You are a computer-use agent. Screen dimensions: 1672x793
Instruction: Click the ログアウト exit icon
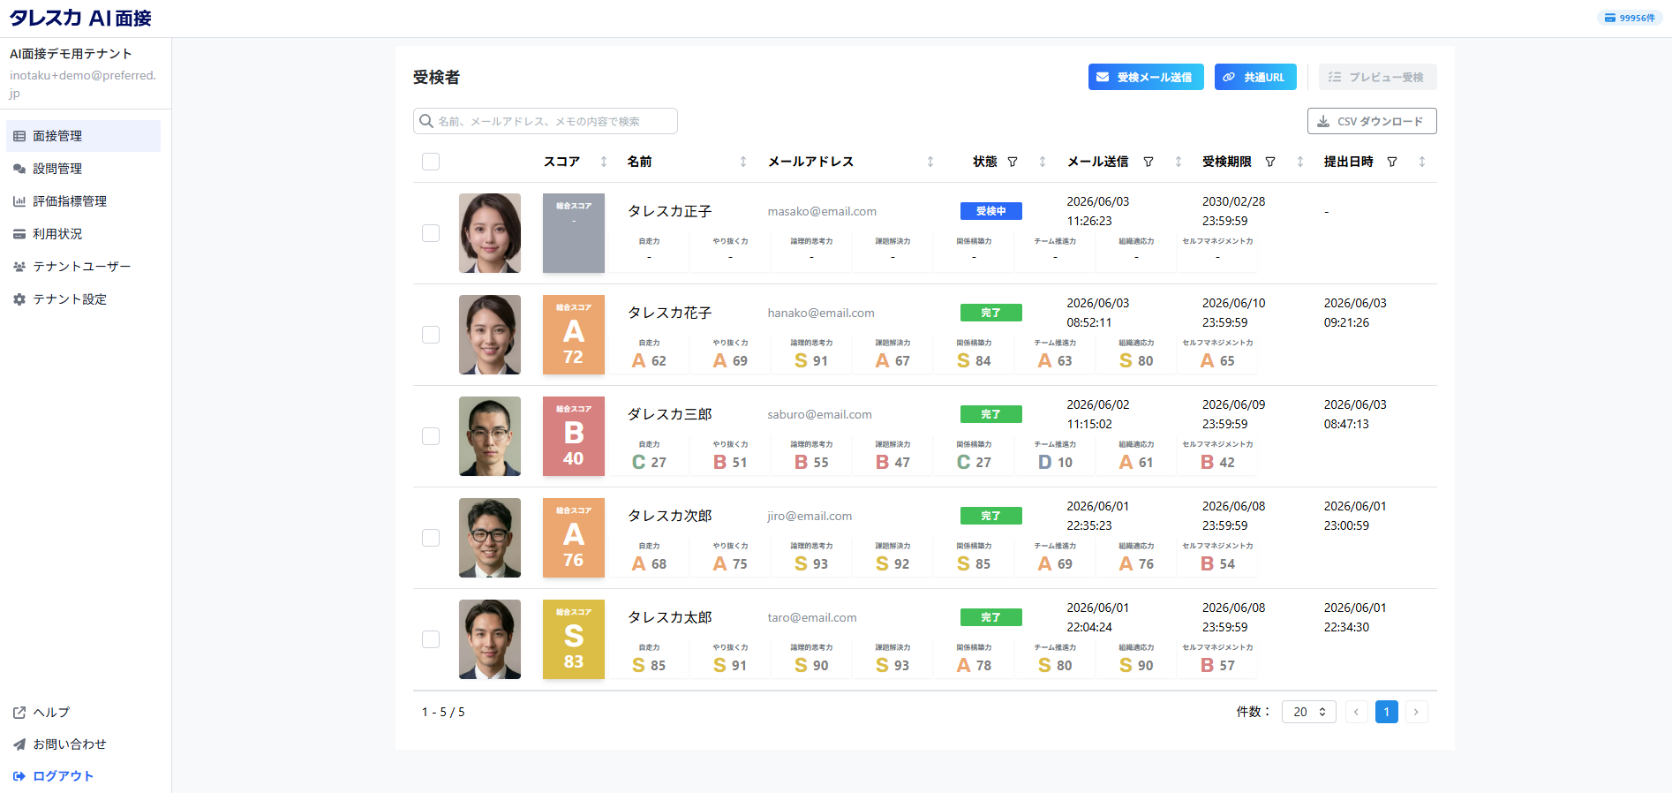click(19, 776)
